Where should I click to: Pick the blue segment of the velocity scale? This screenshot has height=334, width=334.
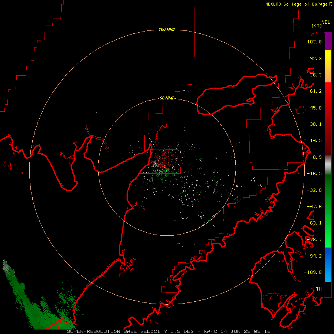328,265
